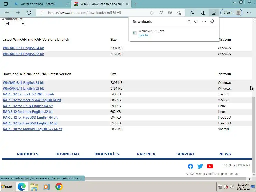The width and height of the screenshot is (256, 192).
Task: Click the translate page icon
Action: (170, 13)
